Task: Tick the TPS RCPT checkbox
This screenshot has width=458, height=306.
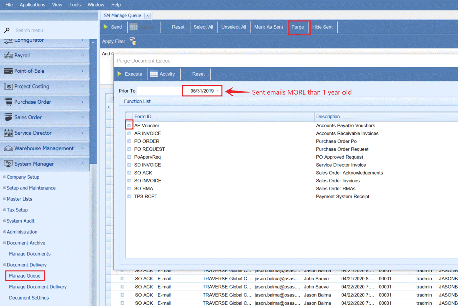Action: click(129, 197)
